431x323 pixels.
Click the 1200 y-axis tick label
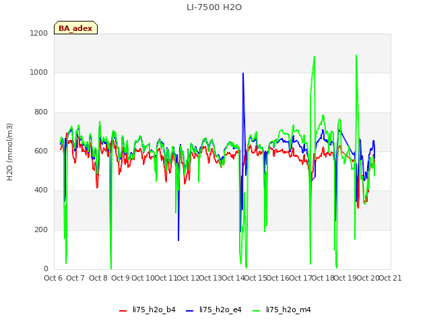click(x=39, y=33)
